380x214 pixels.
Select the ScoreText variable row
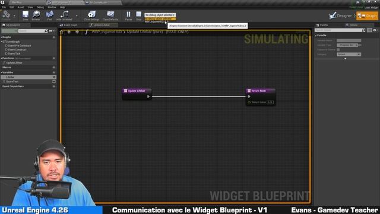click(x=28, y=81)
